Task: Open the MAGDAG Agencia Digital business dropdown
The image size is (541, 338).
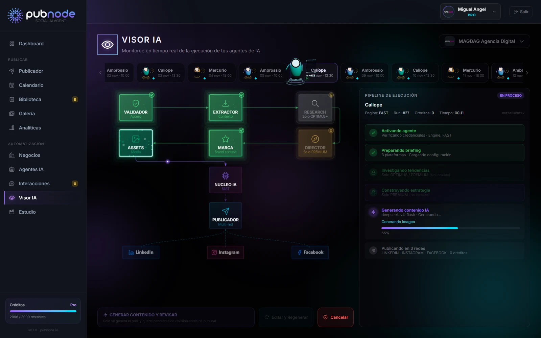Action: [484, 41]
